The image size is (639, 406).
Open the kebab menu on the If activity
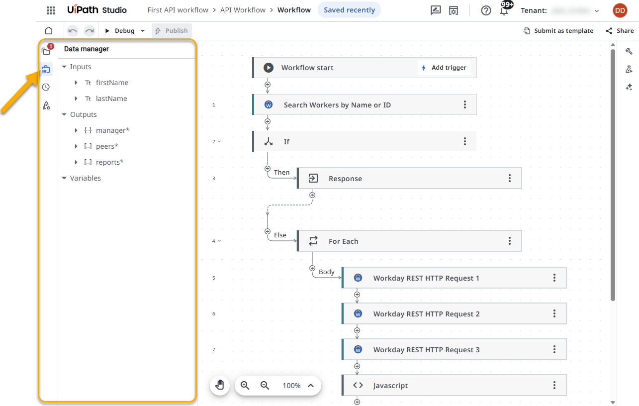[464, 141]
